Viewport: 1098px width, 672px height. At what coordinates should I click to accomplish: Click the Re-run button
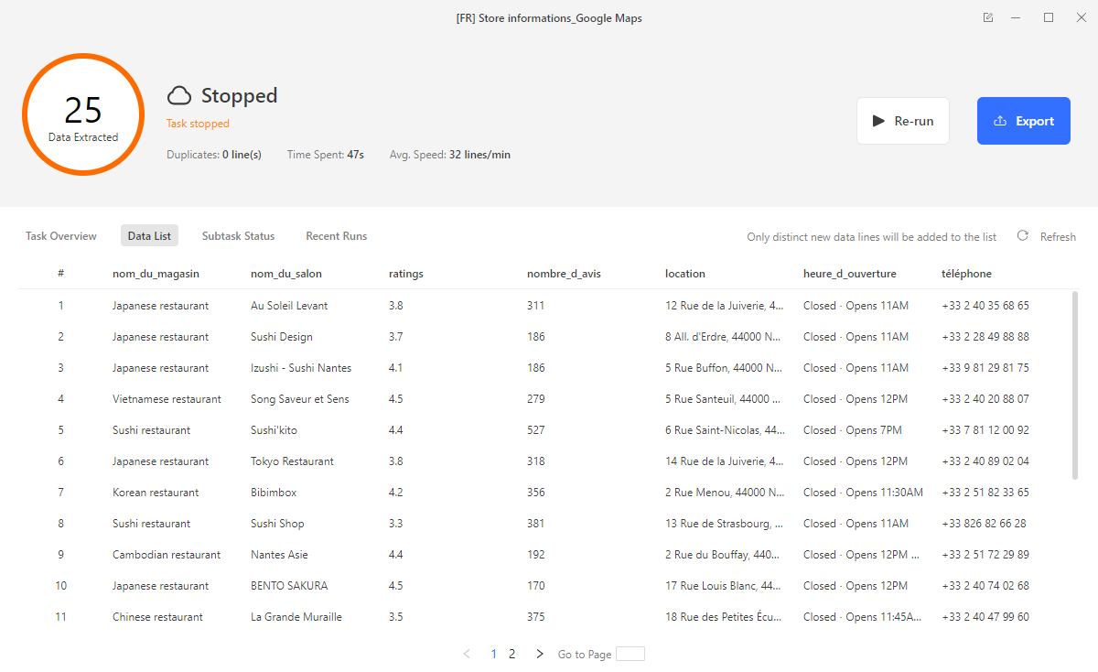(903, 121)
